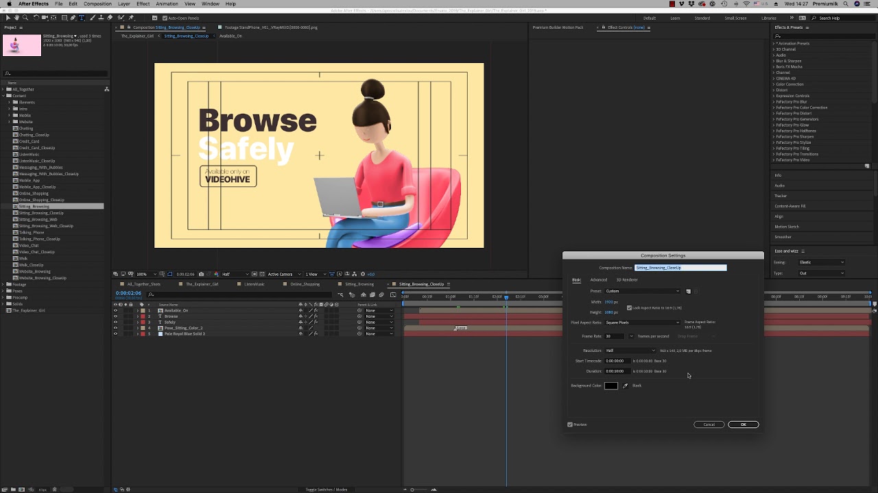Click the red label swatch for Browse layer
Screen dimensions: 878x493
click(143, 316)
